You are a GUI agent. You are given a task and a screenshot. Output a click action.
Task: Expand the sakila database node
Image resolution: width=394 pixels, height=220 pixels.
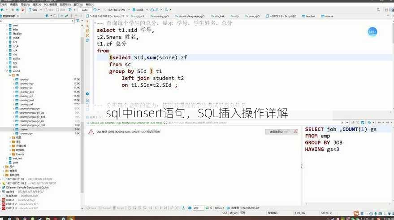pos(7,58)
